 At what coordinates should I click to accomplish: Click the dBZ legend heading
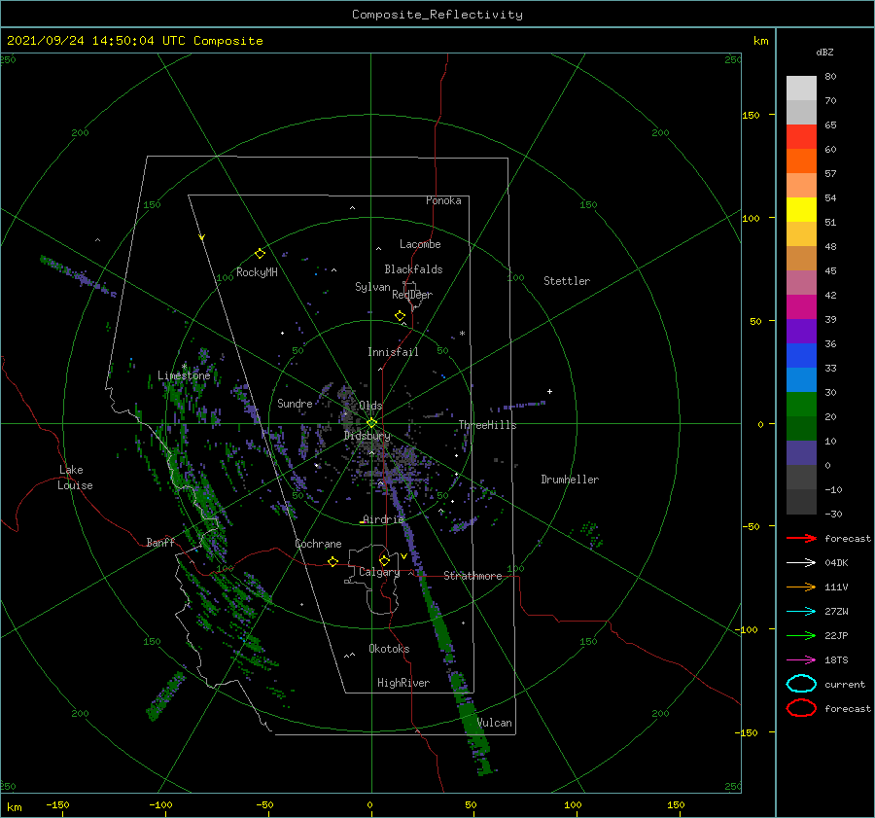coord(824,52)
